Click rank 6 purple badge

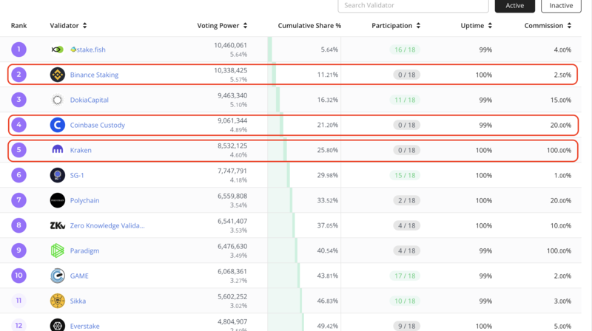click(x=19, y=175)
